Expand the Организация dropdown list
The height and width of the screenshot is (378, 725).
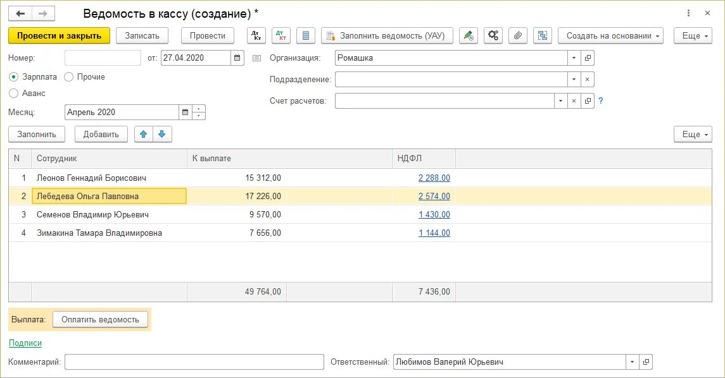click(x=574, y=58)
